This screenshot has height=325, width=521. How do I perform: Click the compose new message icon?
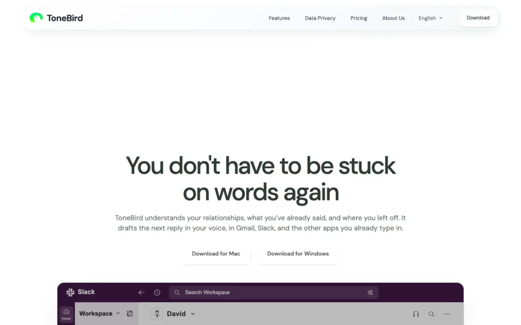tap(130, 313)
